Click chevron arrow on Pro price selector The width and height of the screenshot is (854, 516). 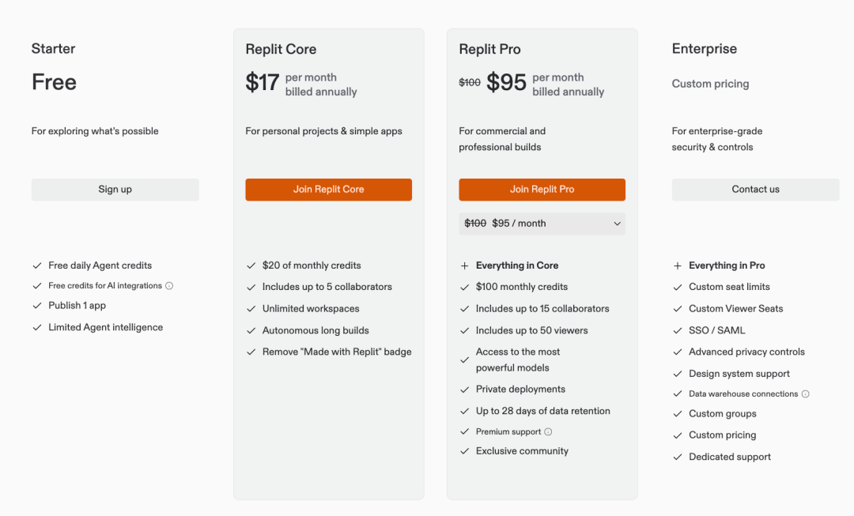pyautogui.click(x=617, y=224)
